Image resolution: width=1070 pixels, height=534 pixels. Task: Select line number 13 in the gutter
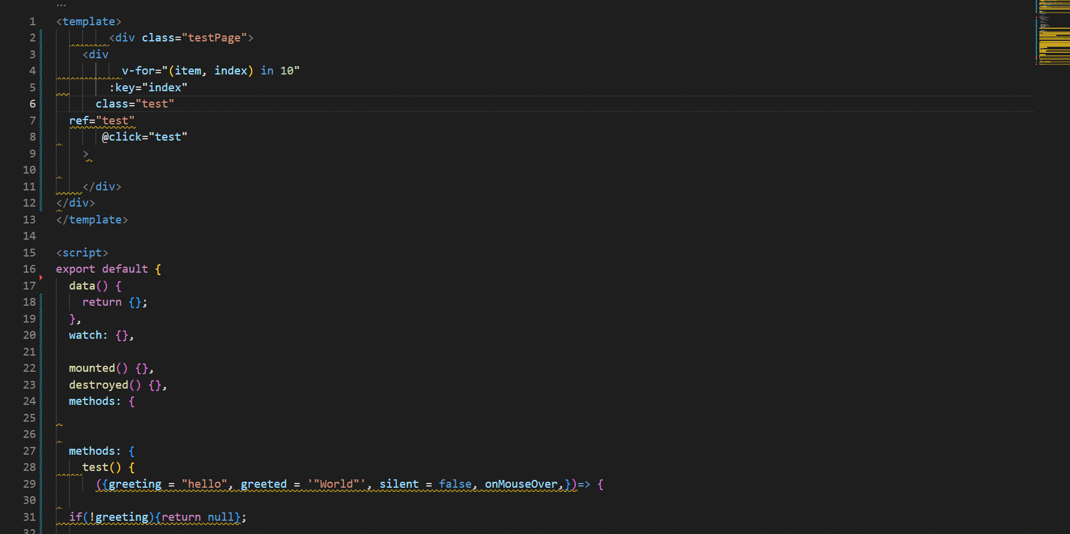(x=29, y=220)
